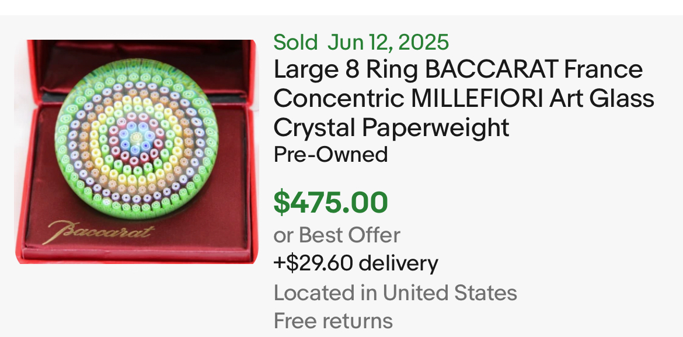Click the $475.00 sold price
The height and width of the screenshot is (337, 683).
coord(330,203)
